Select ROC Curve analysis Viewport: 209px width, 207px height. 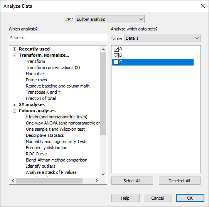click(x=36, y=154)
